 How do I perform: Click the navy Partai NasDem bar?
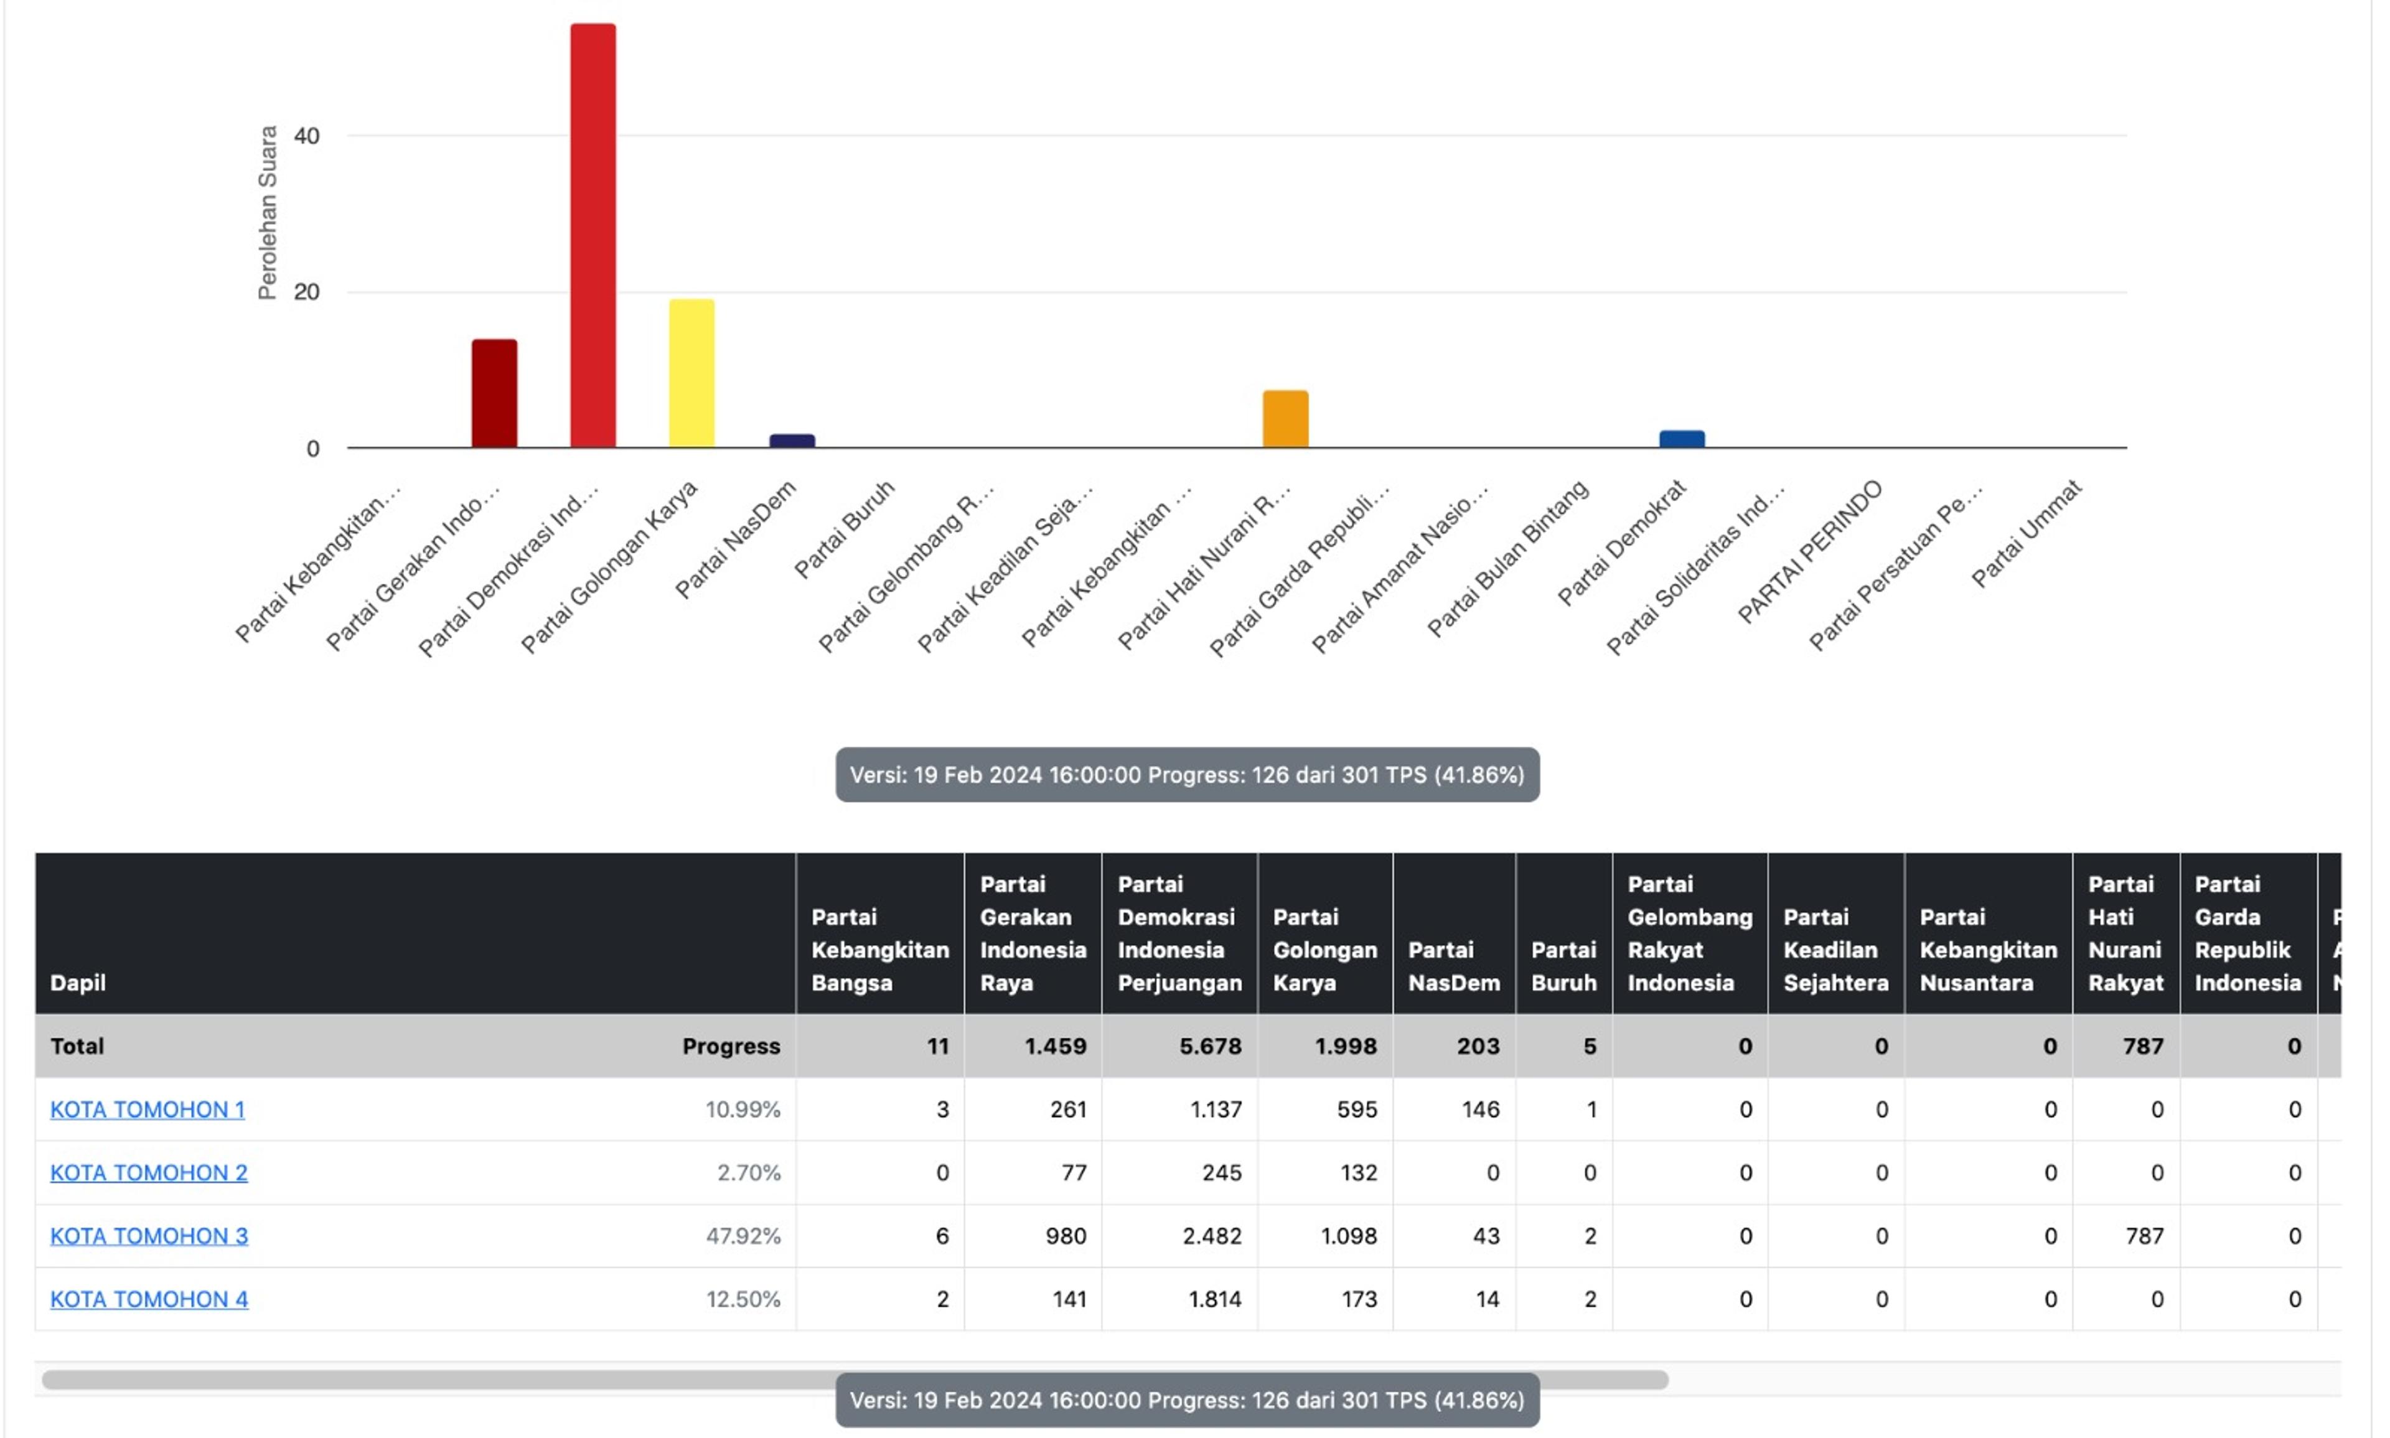(x=792, y=441)
